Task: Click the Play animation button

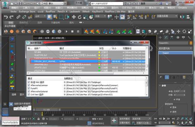Action: click(164, 119)
